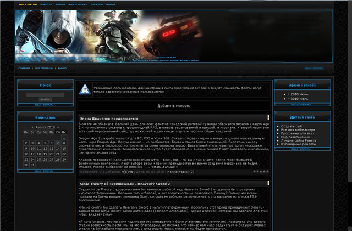Open Мир развлечений link

pos(295,137)
